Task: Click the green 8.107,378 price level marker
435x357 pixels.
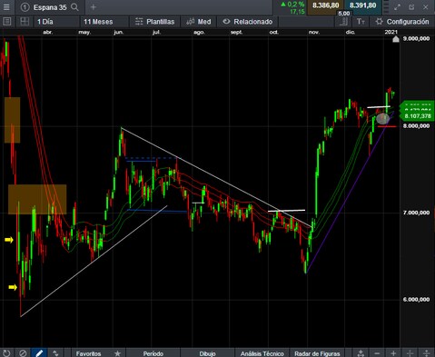Action: [418, 116]
